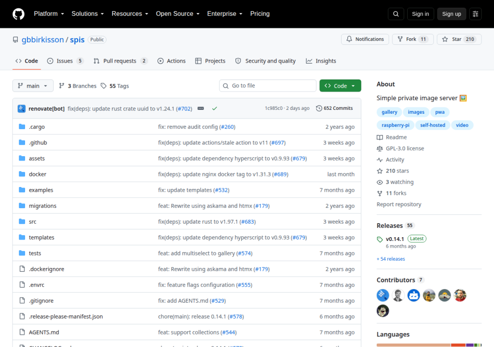
Task: Expand commit message details ellipsis button
Action: (201, 108)
